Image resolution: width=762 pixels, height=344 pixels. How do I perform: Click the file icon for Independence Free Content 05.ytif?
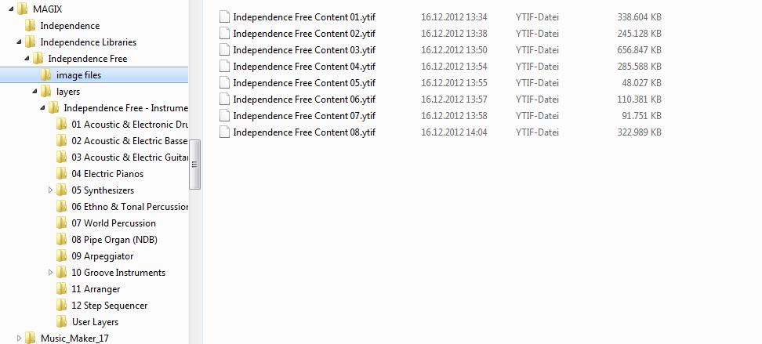coord(224,83)
